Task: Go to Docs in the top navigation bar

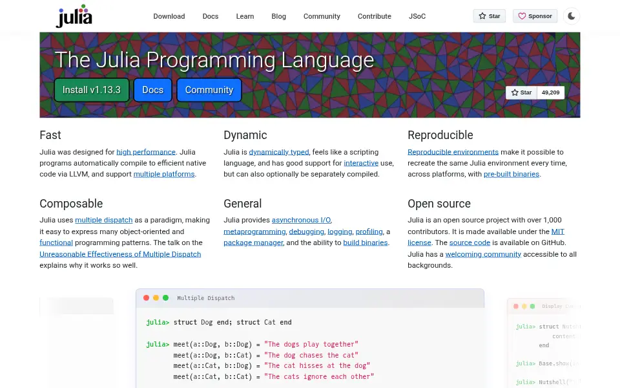Action: (211, 16)
